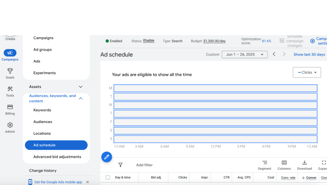Open the Segment options icon
327x185 pixels.
pyautogui.click(x=264, y=163)
